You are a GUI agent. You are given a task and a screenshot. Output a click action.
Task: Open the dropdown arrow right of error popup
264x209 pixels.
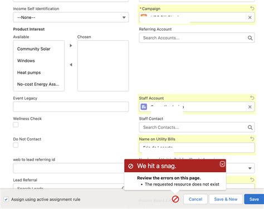pos(250,168)
